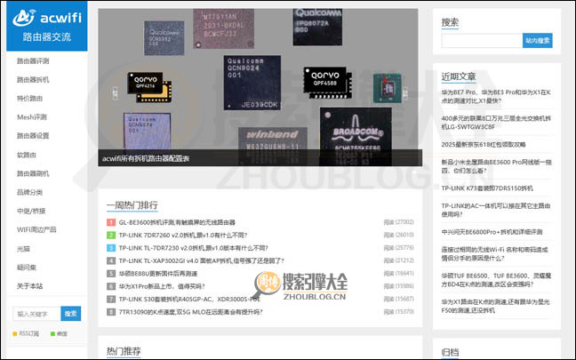Click the 一周热门排行 heading
The height and width of the screenshot is (360, 576).
[132, 205]
